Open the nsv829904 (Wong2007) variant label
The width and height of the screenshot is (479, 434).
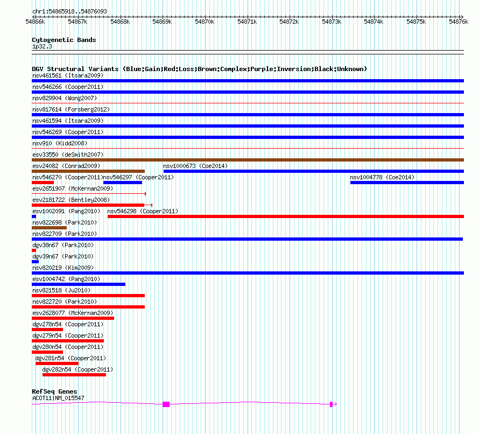pos(65,98)
